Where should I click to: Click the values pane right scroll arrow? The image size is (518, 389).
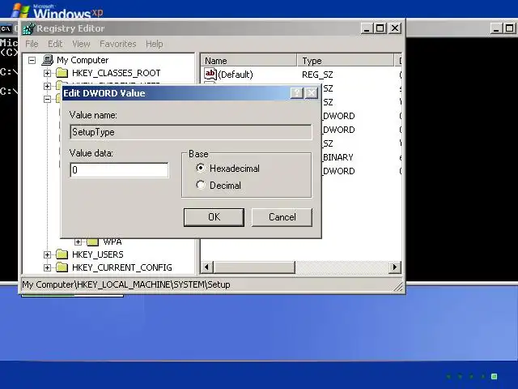click(x=394, y=267)
